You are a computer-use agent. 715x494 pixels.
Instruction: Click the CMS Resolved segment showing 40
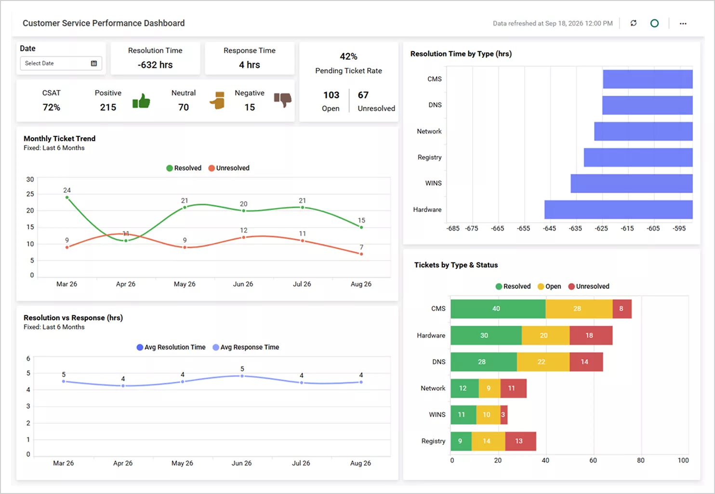[498, 309]
